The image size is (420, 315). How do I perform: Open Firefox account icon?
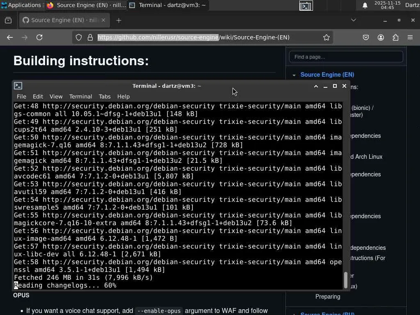tap(381, 37)
